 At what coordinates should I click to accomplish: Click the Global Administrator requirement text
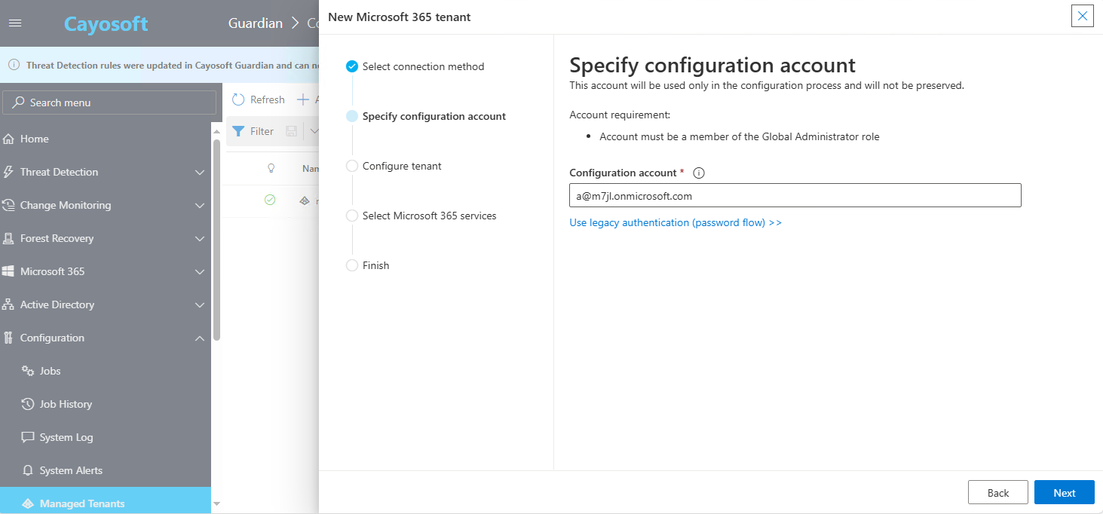(740, 136)
